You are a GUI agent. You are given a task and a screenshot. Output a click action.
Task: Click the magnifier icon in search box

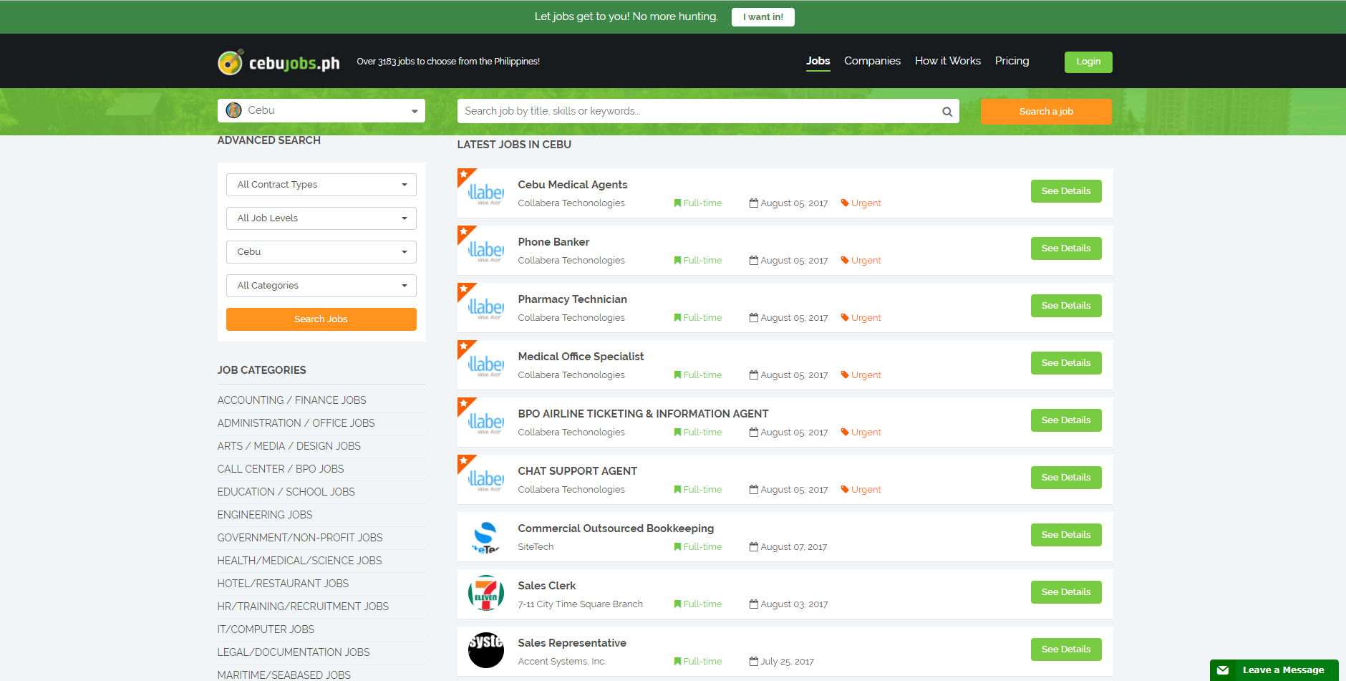click(947, 112)
